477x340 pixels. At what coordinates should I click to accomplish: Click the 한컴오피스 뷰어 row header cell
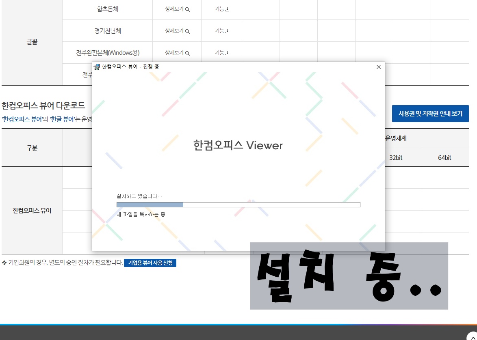[x=32, y=211]
